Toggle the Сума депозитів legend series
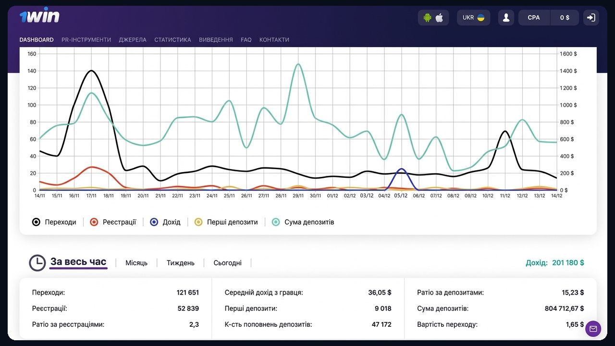Viewport: 615px width, 346px height. point(303,222)
